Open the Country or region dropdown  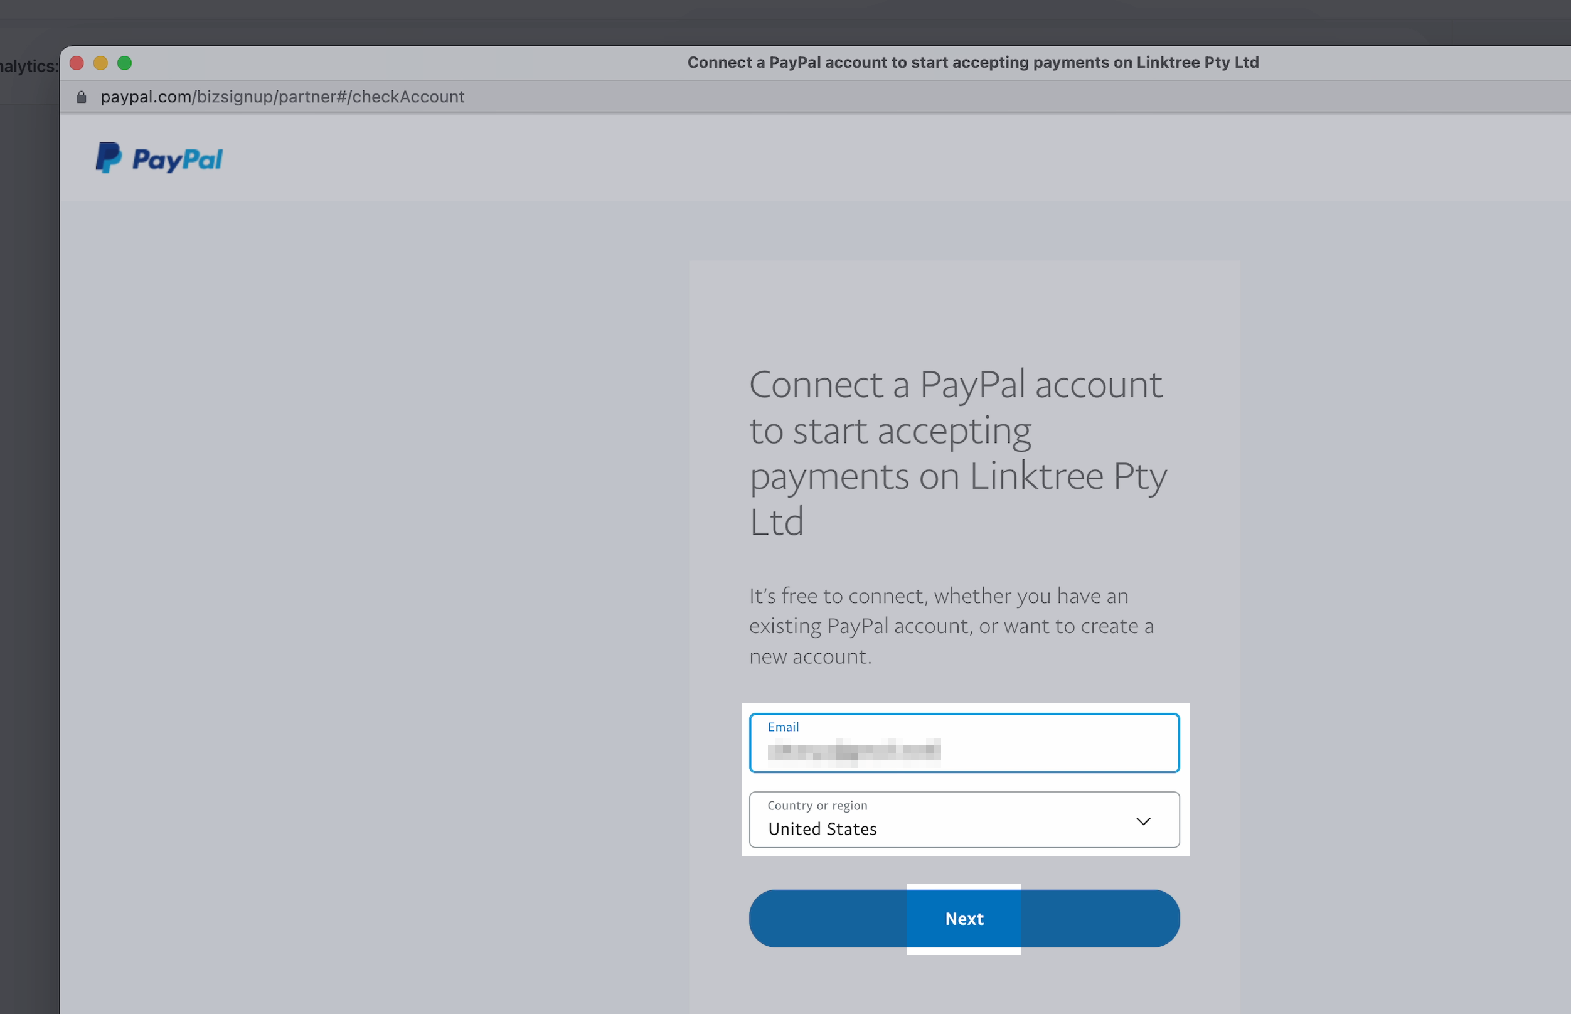tap(964, 819)
